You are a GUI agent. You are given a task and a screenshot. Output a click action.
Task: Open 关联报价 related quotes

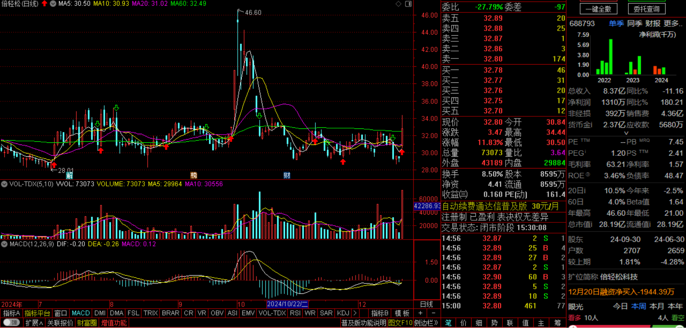point(60,323)
